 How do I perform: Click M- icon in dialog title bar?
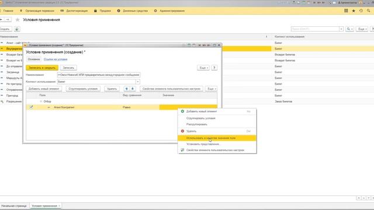(x=209, y=45)
